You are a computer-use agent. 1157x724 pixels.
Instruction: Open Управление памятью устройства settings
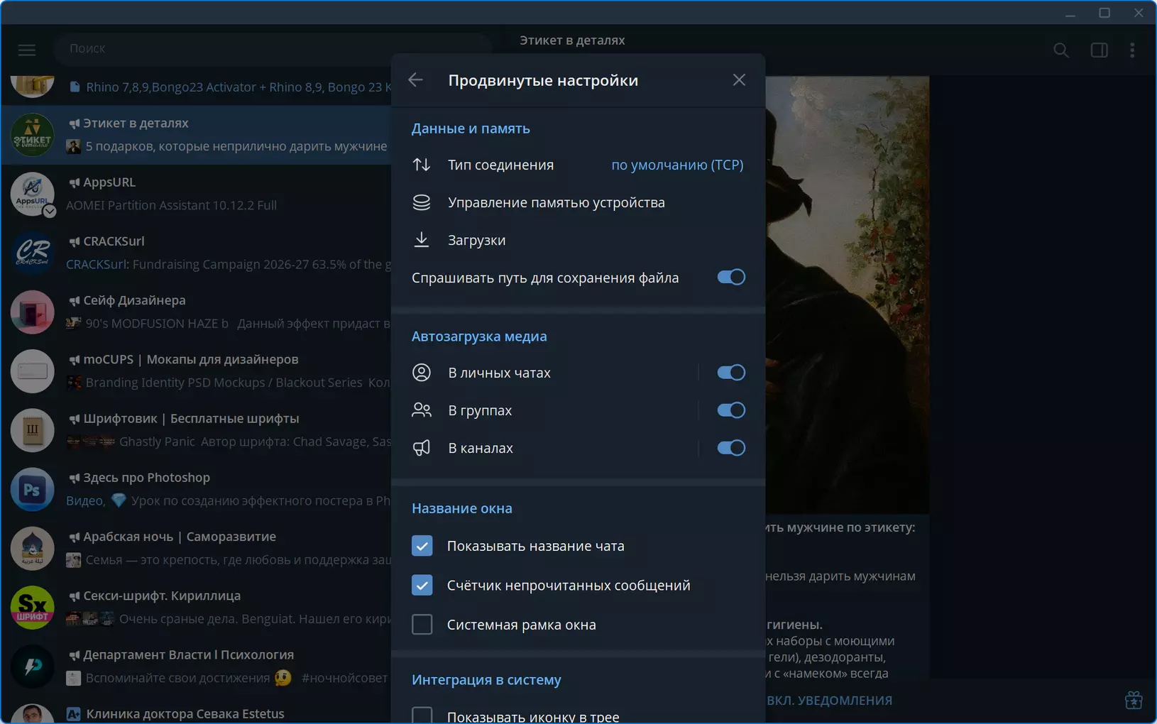click(x=578, y=202)
